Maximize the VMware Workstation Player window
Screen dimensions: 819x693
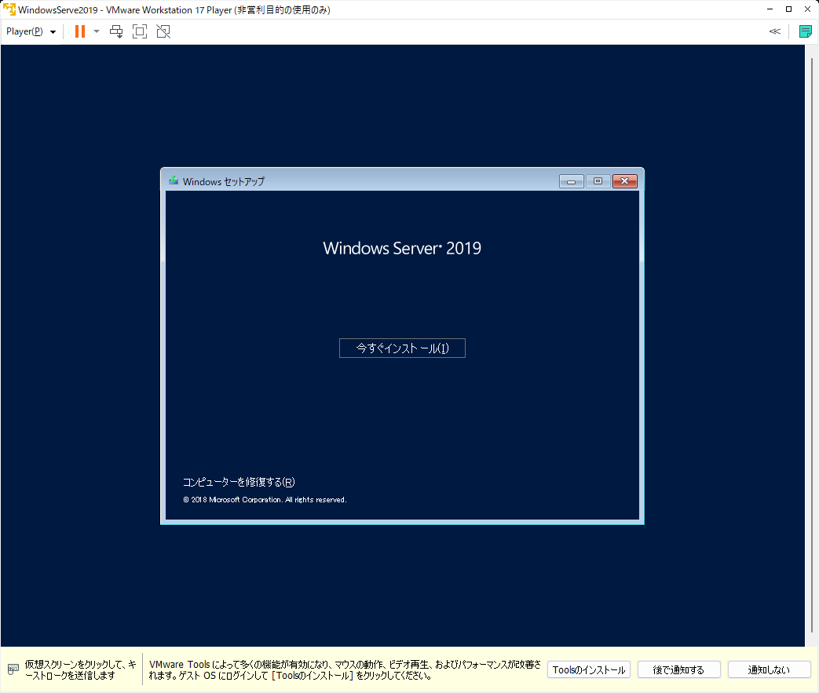(788, 9)
